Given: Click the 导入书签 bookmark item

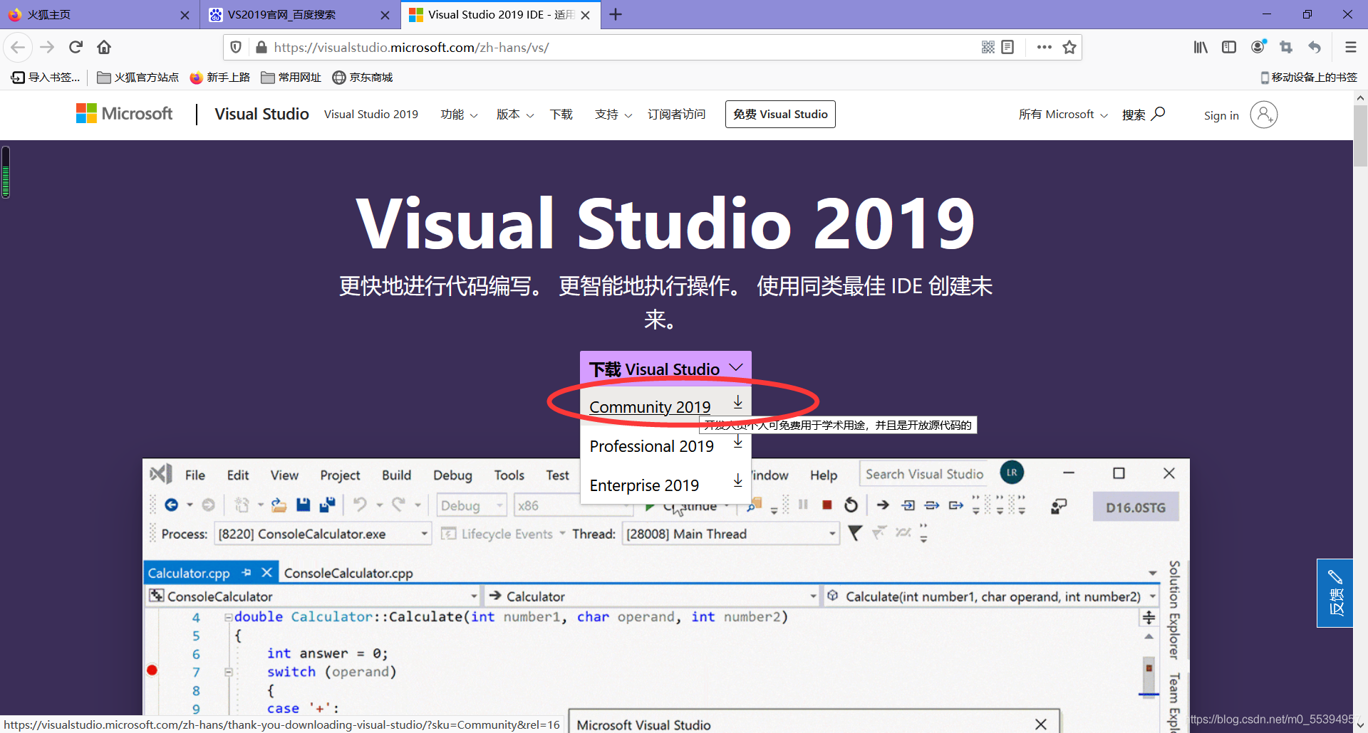Looking at the screenshot, I should point(46,78).
